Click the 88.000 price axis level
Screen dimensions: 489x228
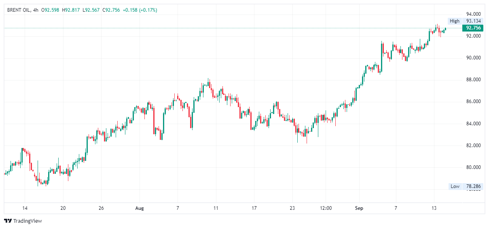473,80
